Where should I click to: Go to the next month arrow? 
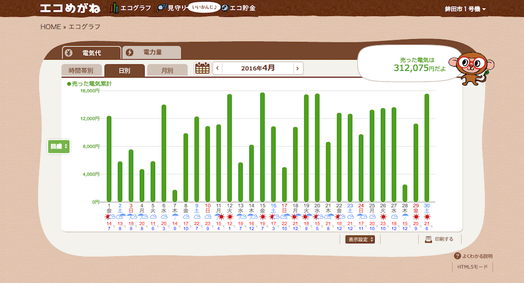pyautogui.click(x=298, y=68)
